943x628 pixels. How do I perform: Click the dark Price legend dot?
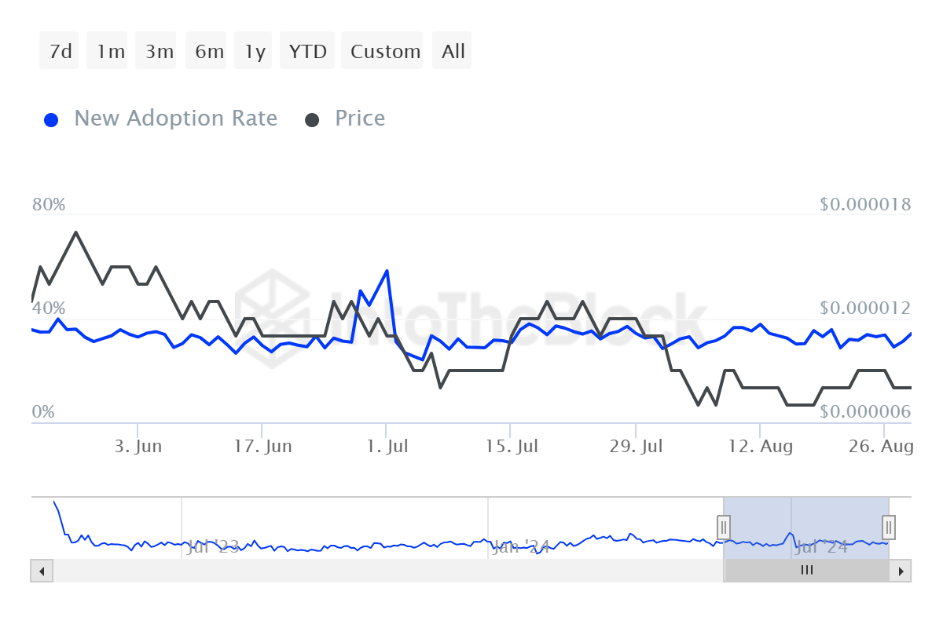313,120
